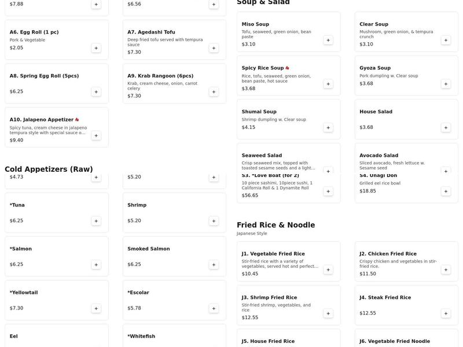Add Shumai Soup to order
This screenshot has width=463, height=347.
click(328, 127)
